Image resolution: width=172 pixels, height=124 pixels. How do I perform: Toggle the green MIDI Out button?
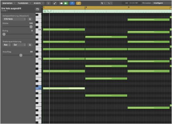[66, 3]
